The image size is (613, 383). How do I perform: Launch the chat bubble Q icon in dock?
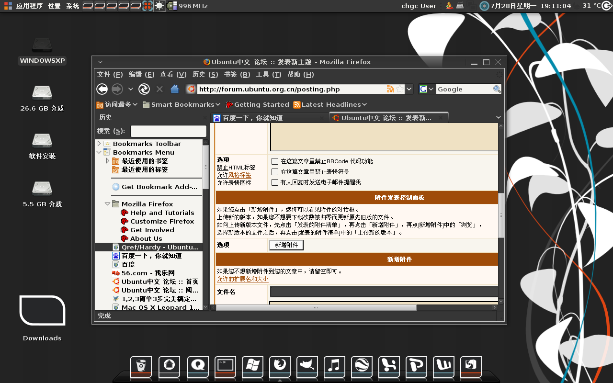198,366
